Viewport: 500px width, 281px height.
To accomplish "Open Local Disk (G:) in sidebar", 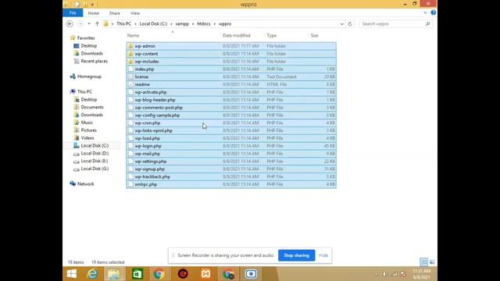I will pos(95,169).
